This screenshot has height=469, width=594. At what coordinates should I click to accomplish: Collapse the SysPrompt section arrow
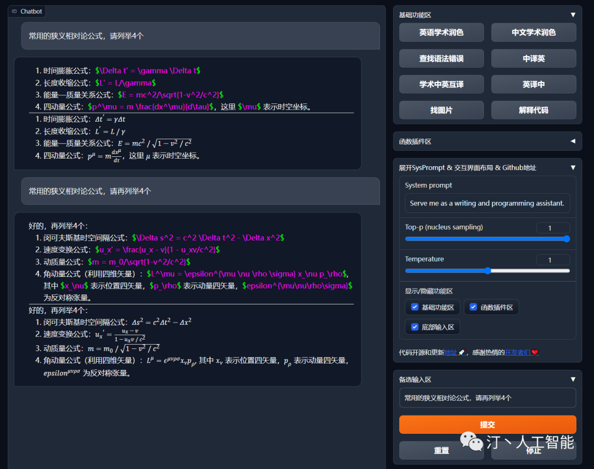click(573, 167)
